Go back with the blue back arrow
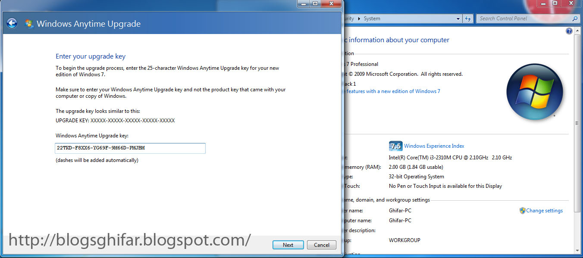Image resolution: width=583 pixels, height=258 pixels. coord(12,23)
